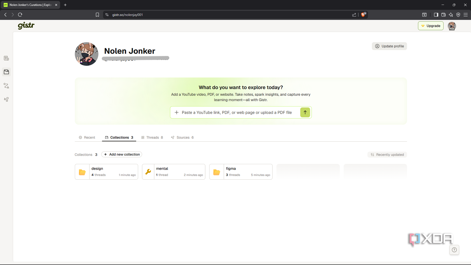Click the Brave Shields icon in toolbar
This screenshot has height=265, width=471.
click(363, 15)
